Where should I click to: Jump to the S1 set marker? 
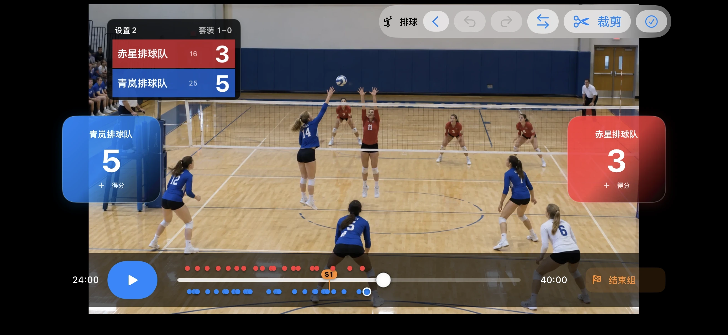(x=329, y=274)
